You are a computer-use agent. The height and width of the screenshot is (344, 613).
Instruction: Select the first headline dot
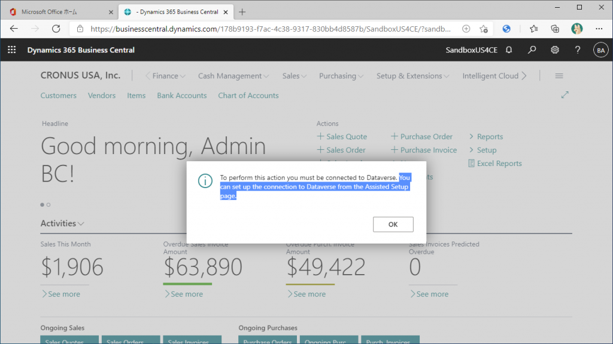coord(43,205)
